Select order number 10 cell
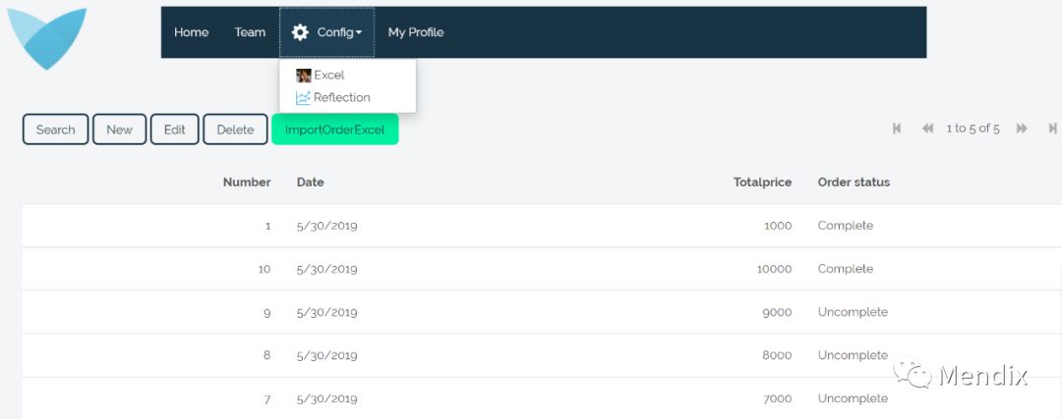1062x419 pixels. click(265, 269)
